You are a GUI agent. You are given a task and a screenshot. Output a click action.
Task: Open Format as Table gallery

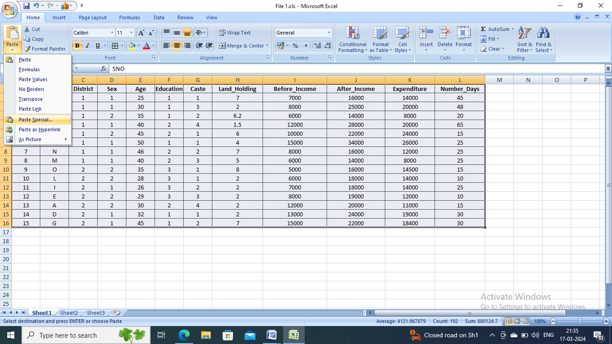coord(380,40)
